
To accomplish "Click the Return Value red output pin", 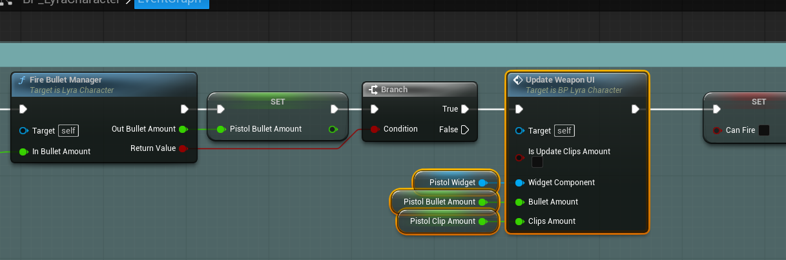I will [x=183, y=148].
